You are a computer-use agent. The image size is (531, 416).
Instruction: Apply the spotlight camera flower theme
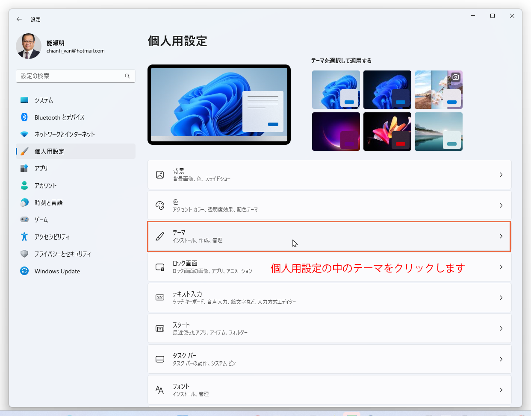tap(439, 90)
